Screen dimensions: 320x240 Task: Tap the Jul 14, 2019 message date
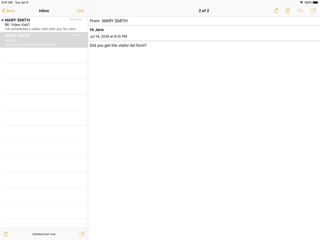[x=108, y=37]
